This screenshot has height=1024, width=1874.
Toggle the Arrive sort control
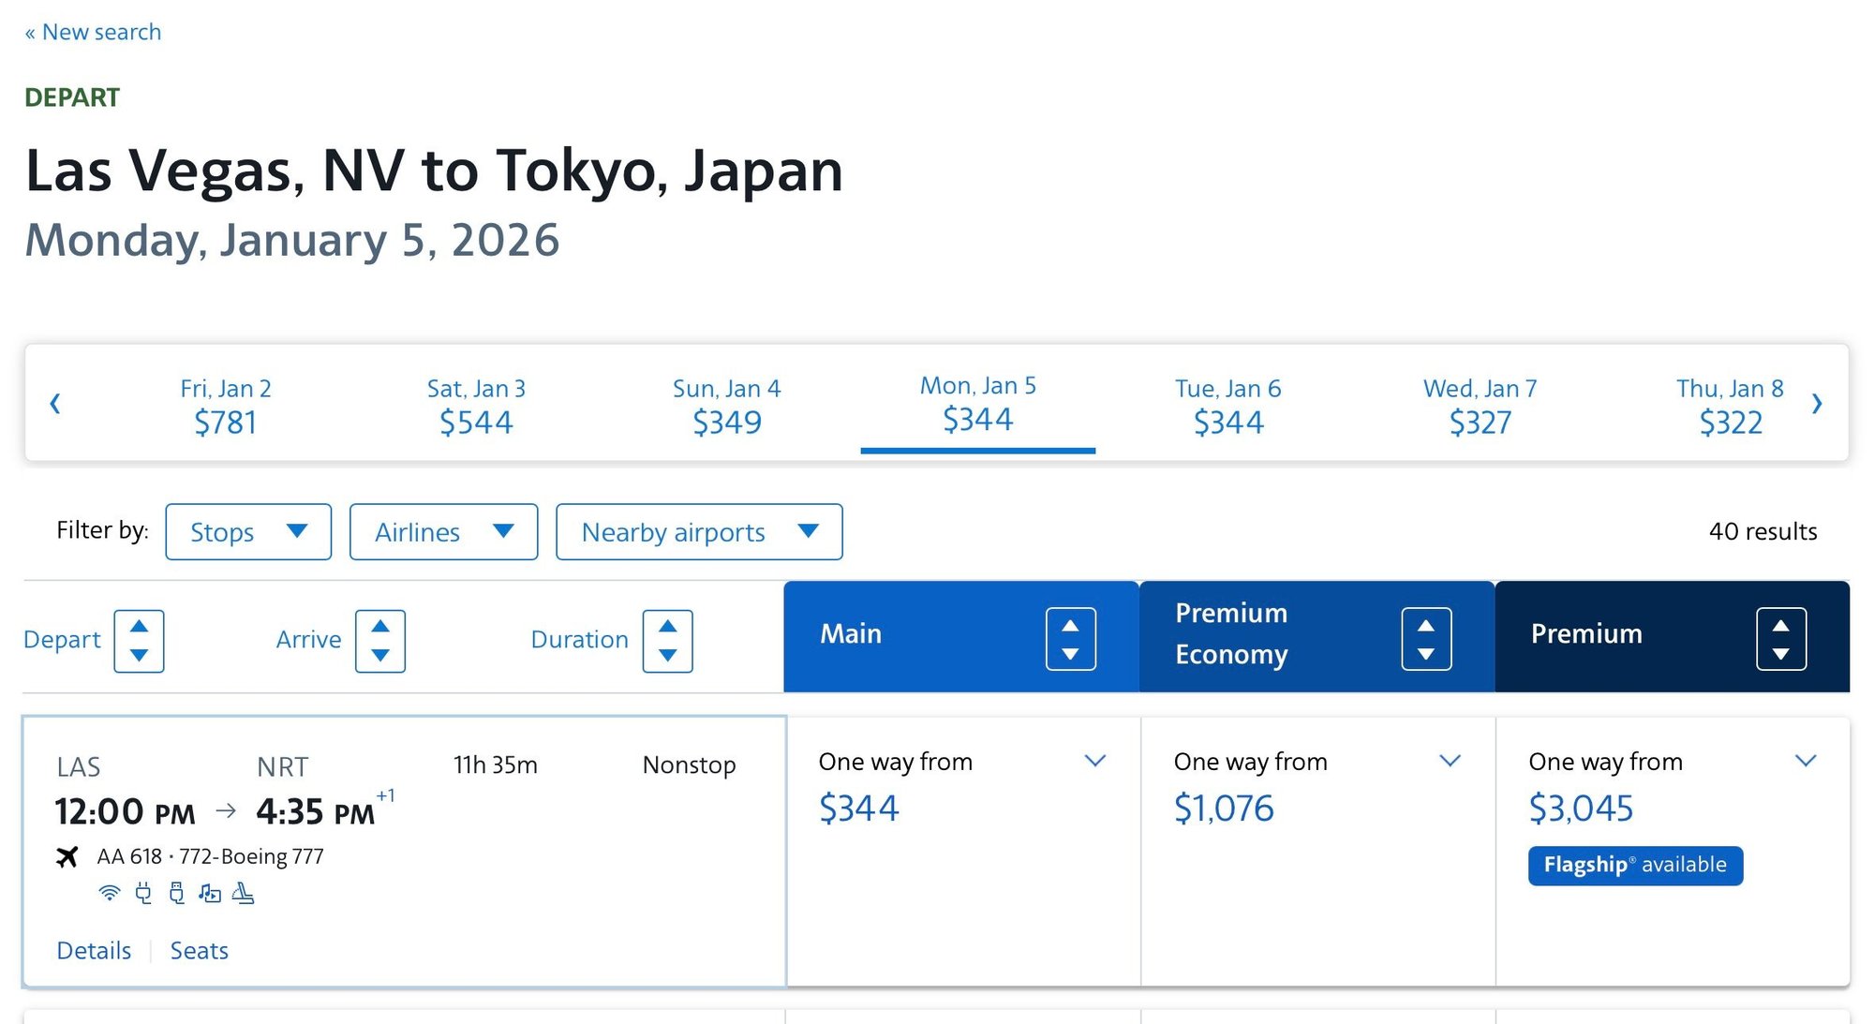[379, 641]
